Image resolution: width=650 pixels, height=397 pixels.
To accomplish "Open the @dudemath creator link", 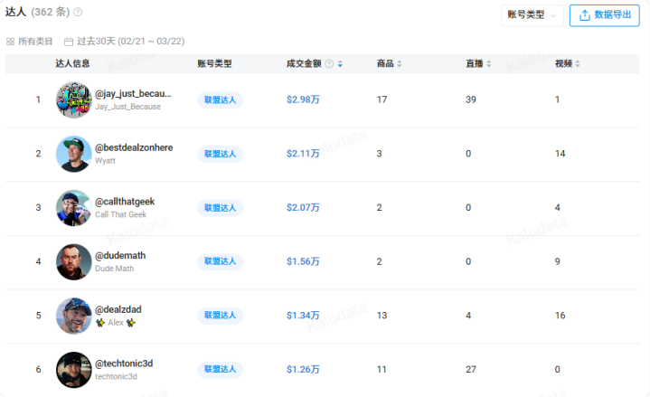I will click(x=120, y=256).
